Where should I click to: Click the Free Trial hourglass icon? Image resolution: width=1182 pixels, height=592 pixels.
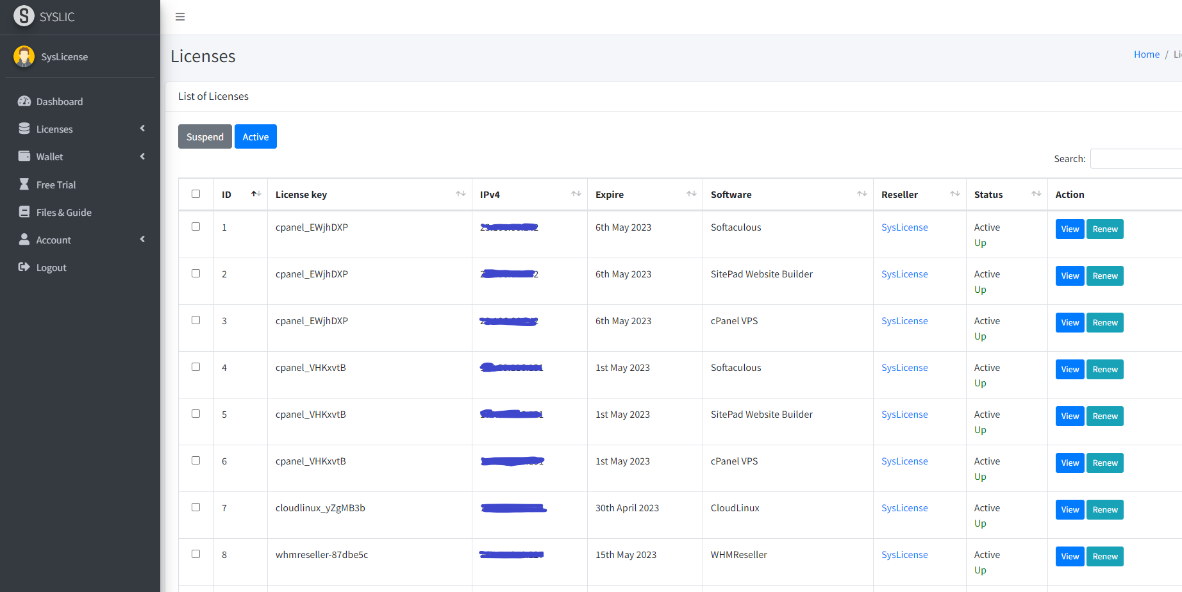click(x=24, y=185)
